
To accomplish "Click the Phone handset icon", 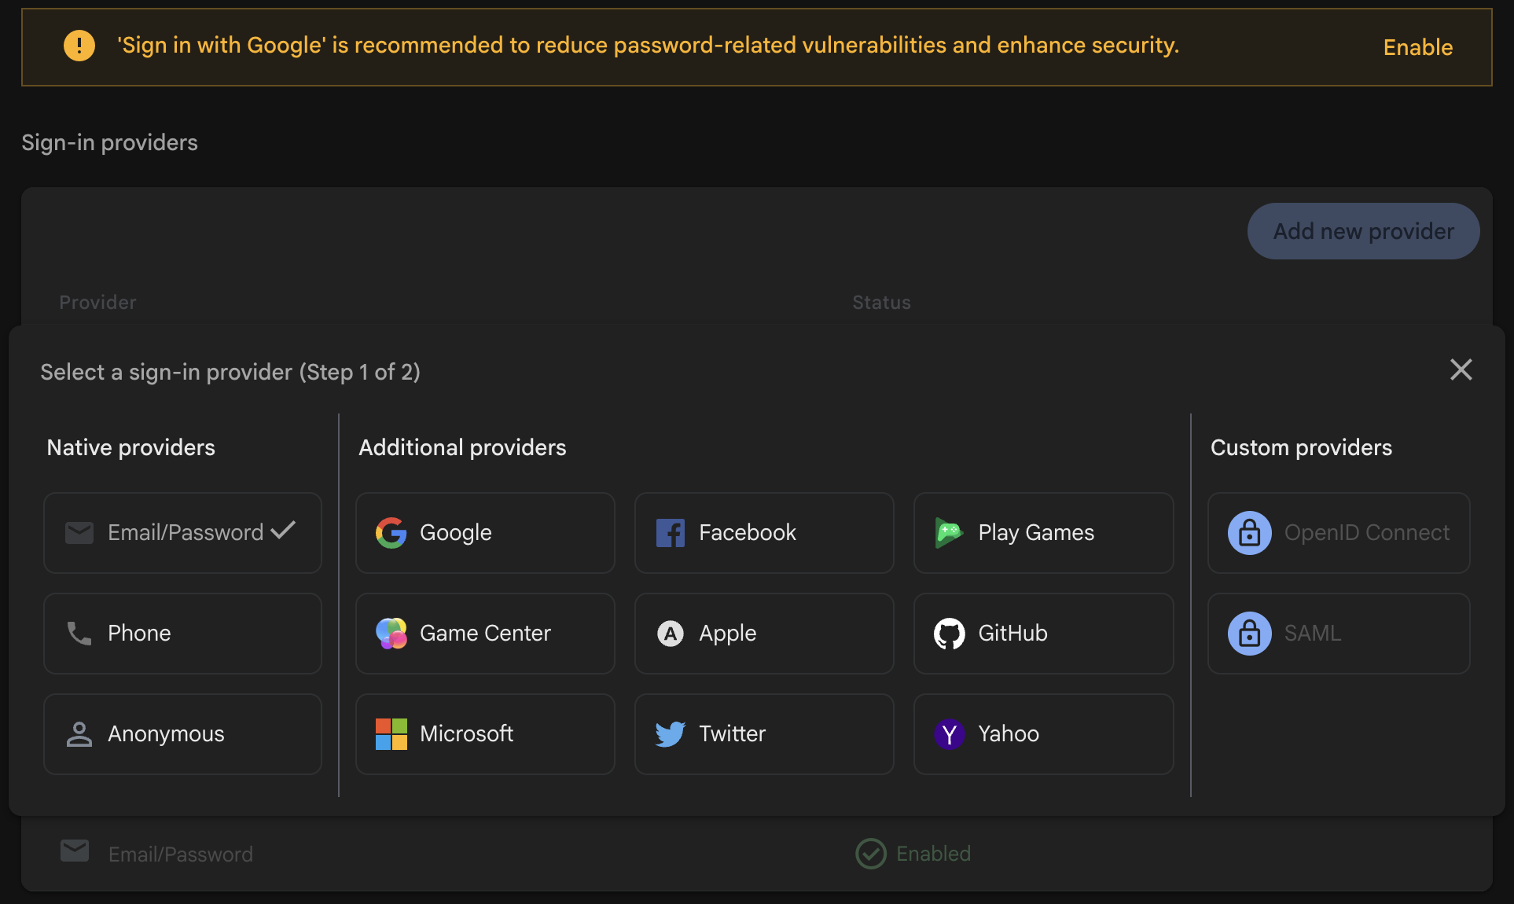I will point(79,634).
